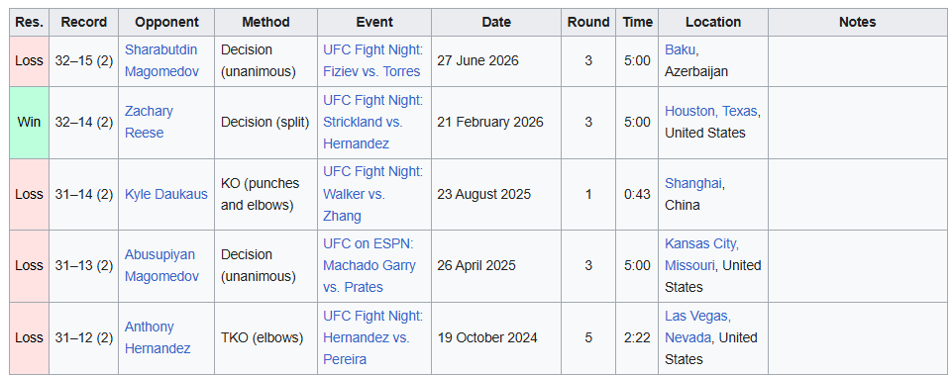The width and height of the screenshot is (952, 375).
Task: Open Abusupiyan Magomedov opponent page
Action: click(161, 265)
